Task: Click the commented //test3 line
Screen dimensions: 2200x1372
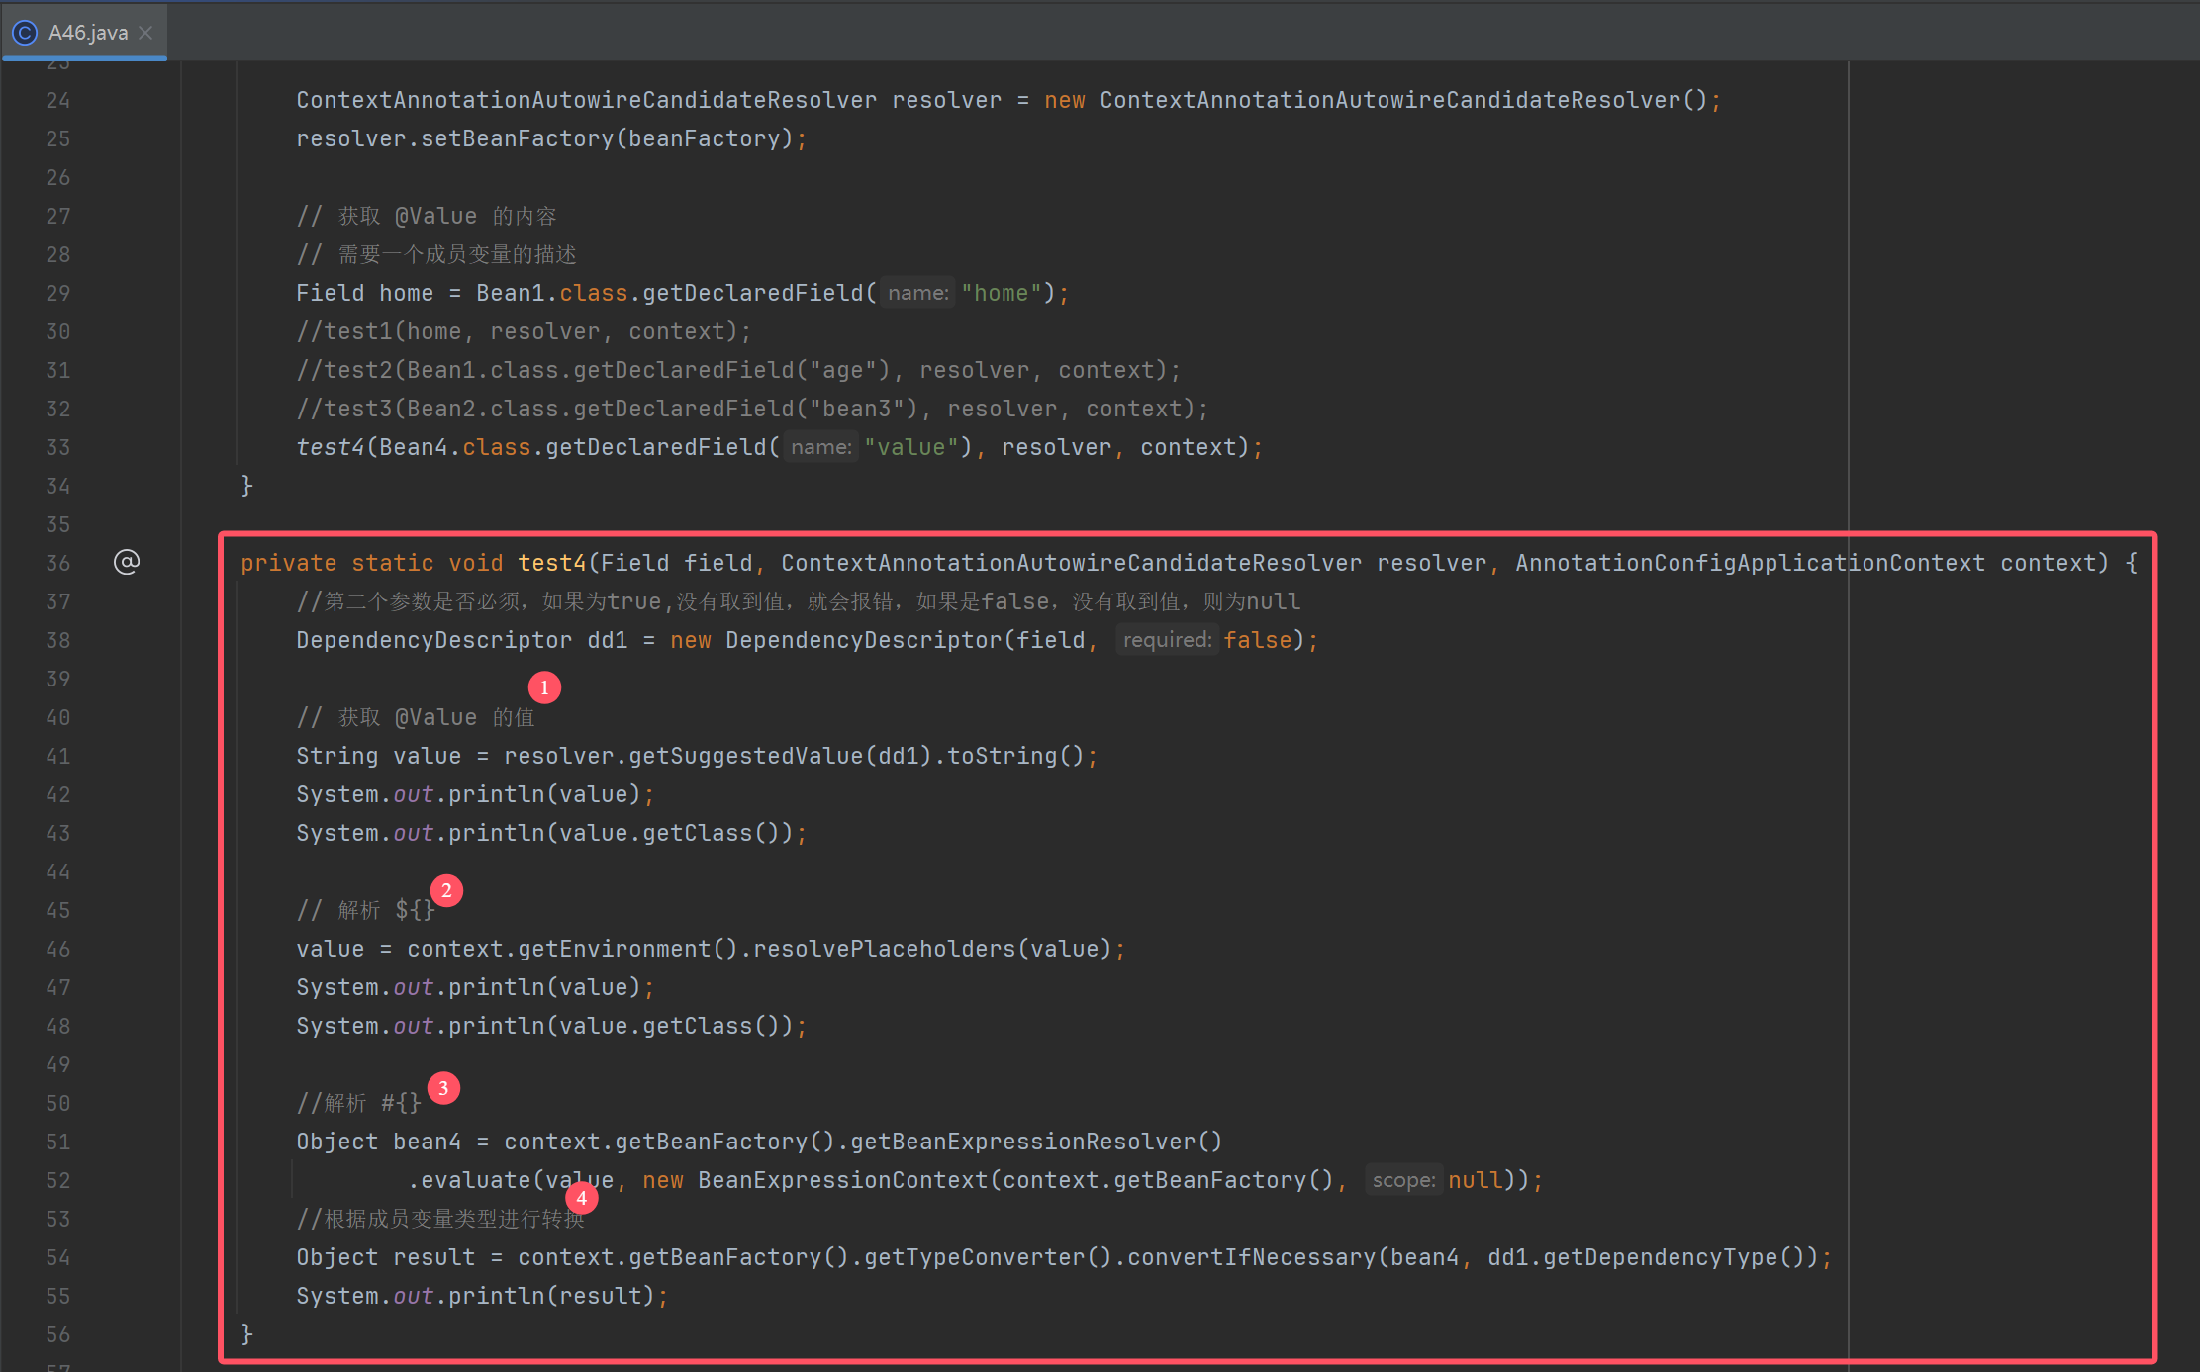Action: point(752,409)
